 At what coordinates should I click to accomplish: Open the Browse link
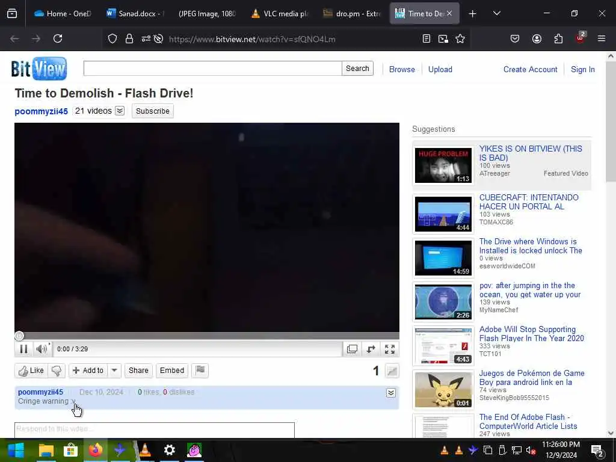click(402, 70)
